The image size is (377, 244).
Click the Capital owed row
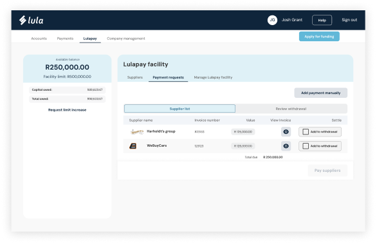click(x=67, y=89)
